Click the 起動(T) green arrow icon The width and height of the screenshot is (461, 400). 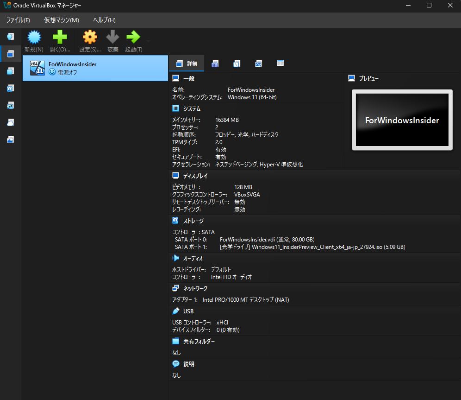133,37
